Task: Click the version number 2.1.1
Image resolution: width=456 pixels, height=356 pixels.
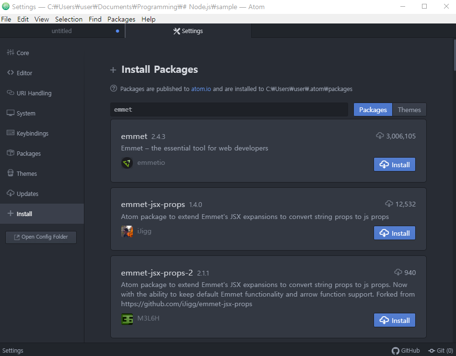Action: point(203,274)
